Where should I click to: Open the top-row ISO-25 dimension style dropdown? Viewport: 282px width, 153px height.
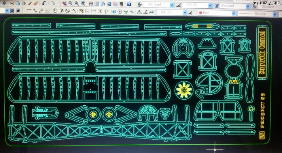point(210,6)
